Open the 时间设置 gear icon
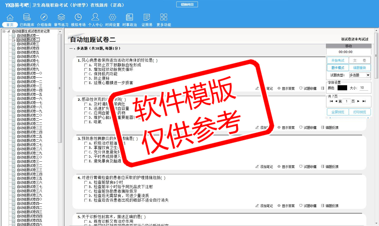The width and height of the screenshot is (379, 226). 112,18
